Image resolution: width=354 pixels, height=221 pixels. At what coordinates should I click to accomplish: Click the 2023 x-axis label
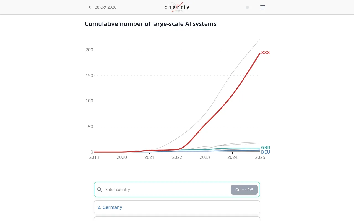[x=205, y=157]
